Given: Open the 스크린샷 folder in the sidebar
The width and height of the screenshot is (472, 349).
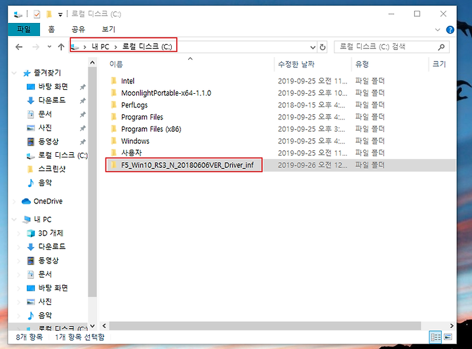Looking at the screenshot, I should click(x=52, y=169).
